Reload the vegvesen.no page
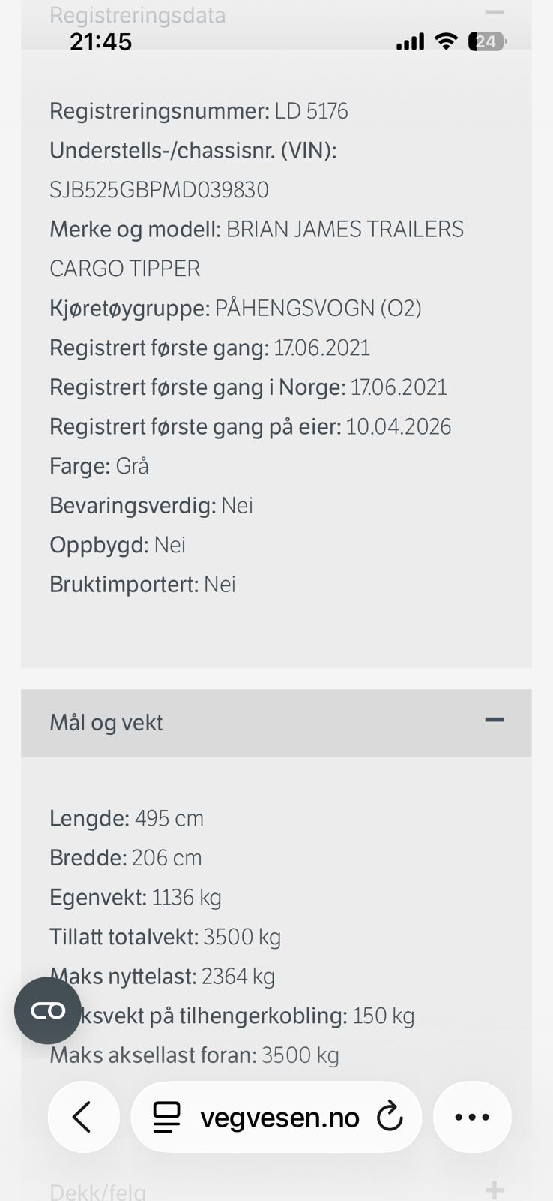553x1201 pixels. 390,1117
